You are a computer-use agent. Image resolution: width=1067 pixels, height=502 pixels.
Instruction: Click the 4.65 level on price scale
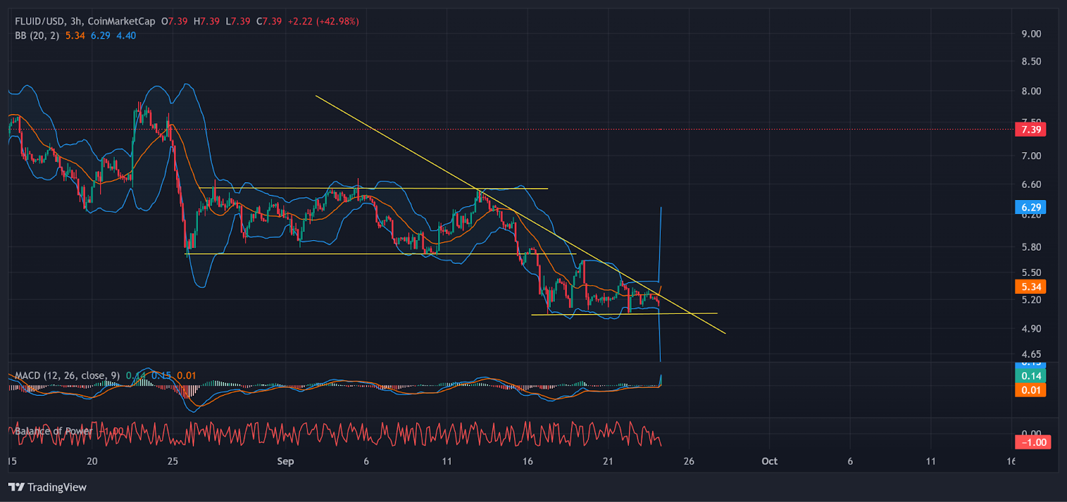(1030, 354)
